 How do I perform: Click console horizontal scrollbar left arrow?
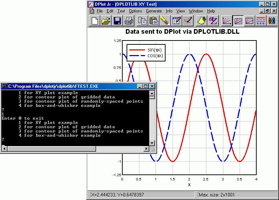4,148
